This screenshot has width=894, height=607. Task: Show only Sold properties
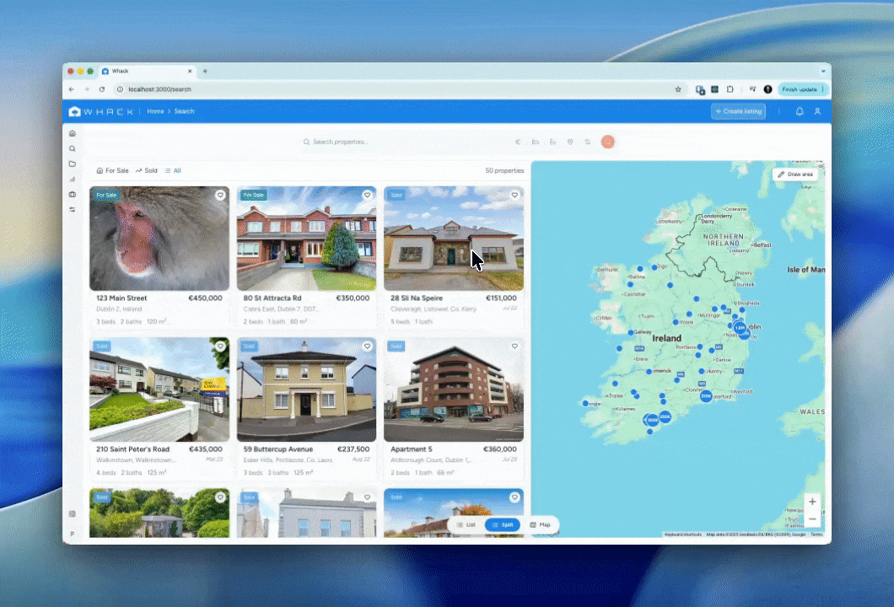pos(147,170)
